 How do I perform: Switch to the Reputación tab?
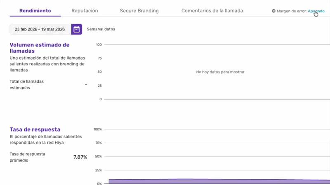tap(85, 11)
